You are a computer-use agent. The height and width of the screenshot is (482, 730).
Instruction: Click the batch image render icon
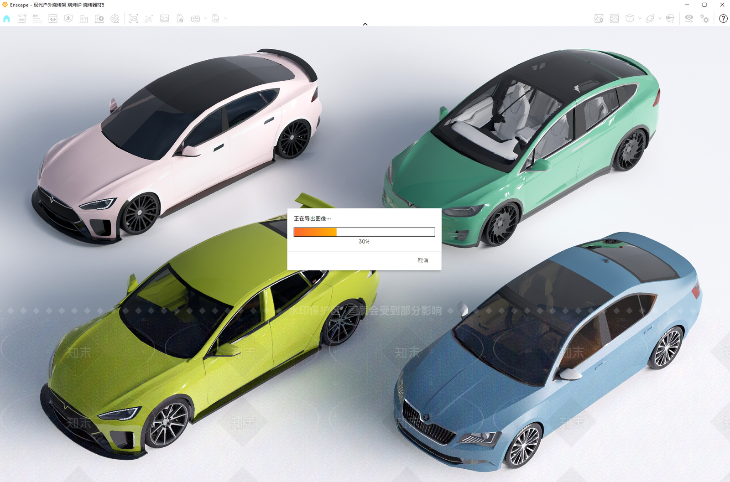tap(165, 19)
